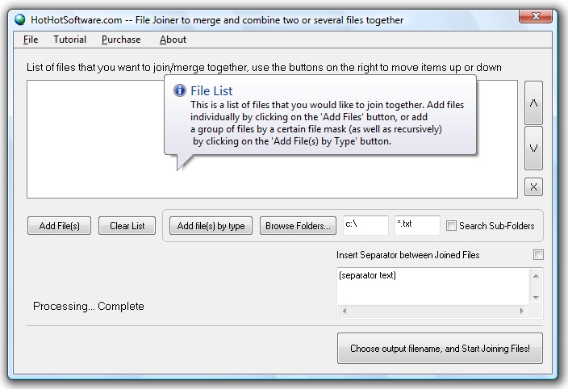Move selected item up with ^ button
Viewport: 568px width, 389px height.
coord(533,102)
